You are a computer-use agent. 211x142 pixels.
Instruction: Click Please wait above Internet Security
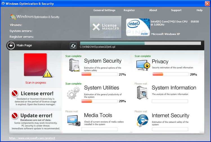[x=141, y=111]
